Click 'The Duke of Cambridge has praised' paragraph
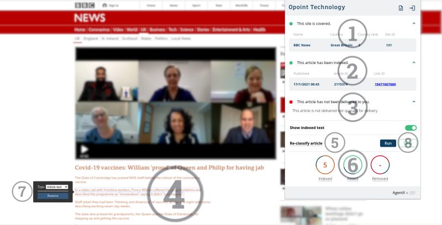The height and width of the screenshot is (225, 442). [137, 180]
